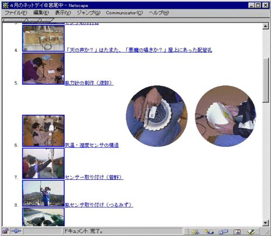Open thumbnail image for item 7 sensor installation
This screenshot has width=271, height=236.
(x=43, y=164)
